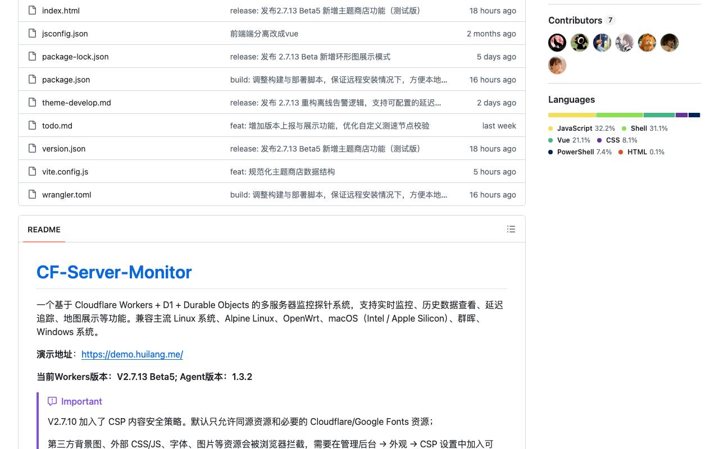Open the todo.md file
This screenshot has width=719, height=449.
coord(57,126)
